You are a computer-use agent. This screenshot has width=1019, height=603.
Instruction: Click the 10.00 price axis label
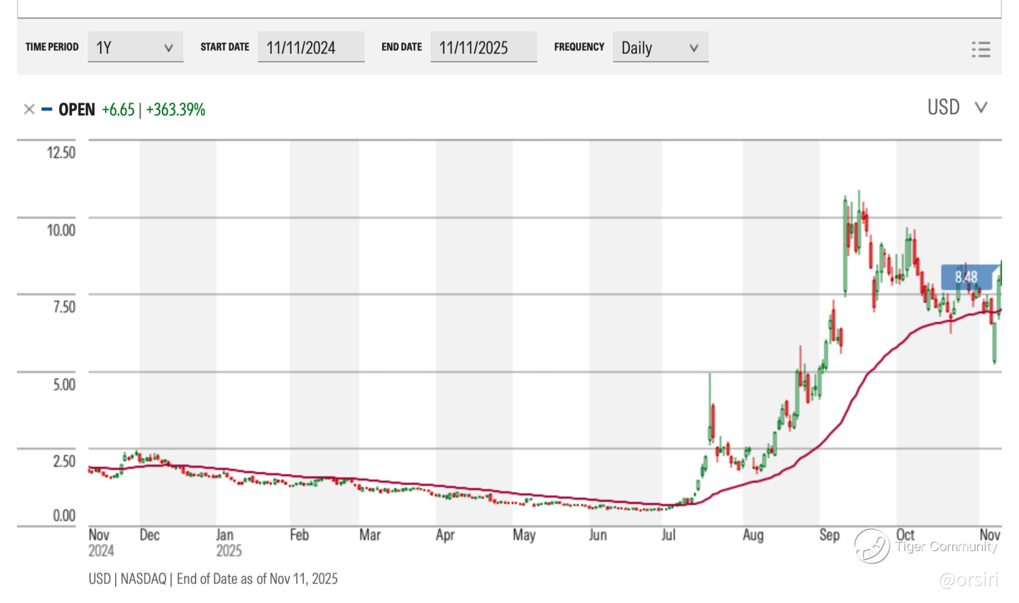click(x=61, y=230)
